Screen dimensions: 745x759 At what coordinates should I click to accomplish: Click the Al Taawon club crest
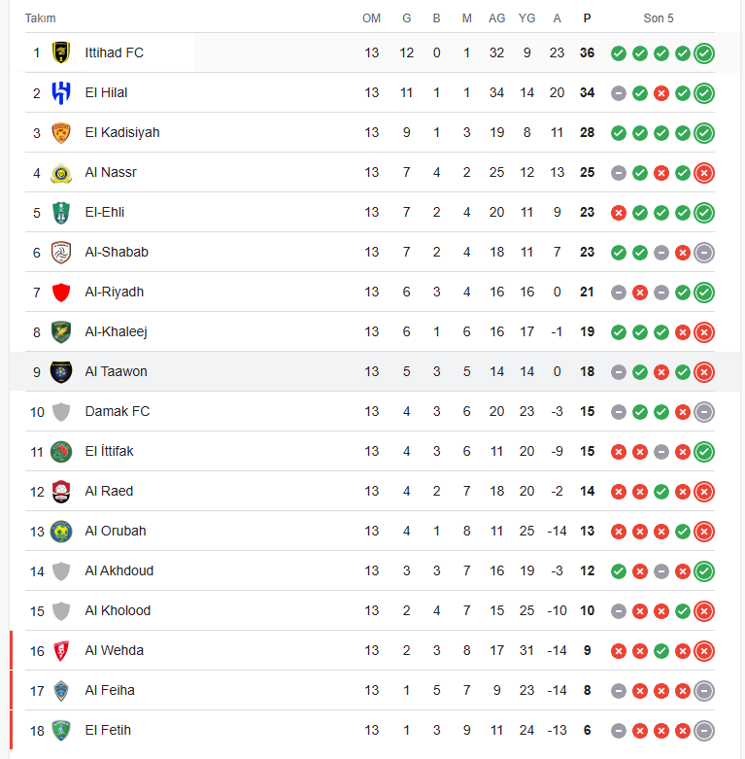tap(61, 372)
